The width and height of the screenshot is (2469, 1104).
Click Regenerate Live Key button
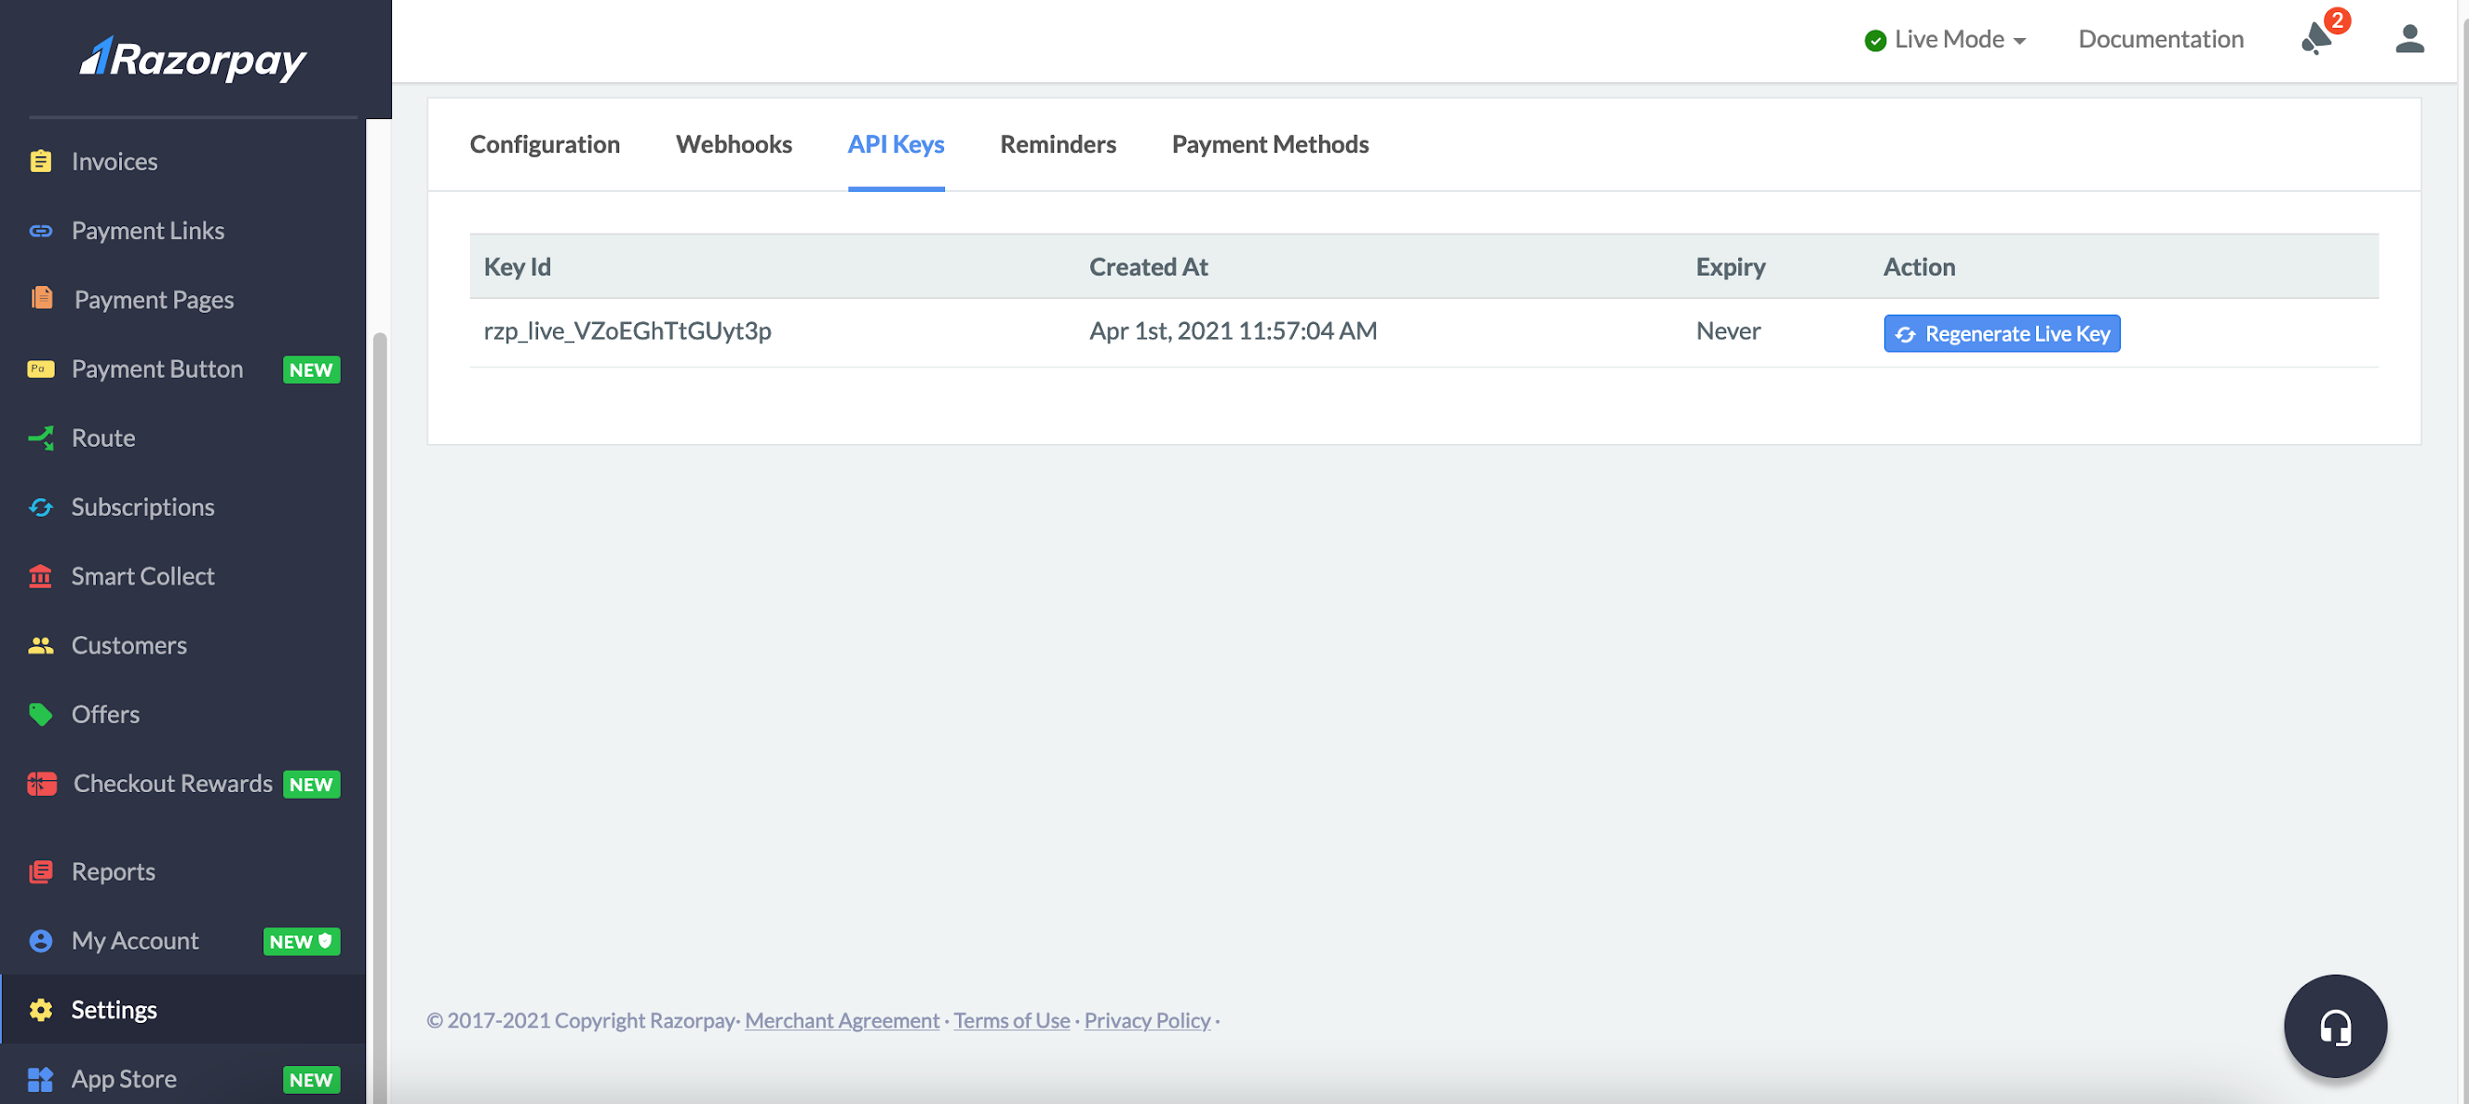click(x=2002, y=333)
